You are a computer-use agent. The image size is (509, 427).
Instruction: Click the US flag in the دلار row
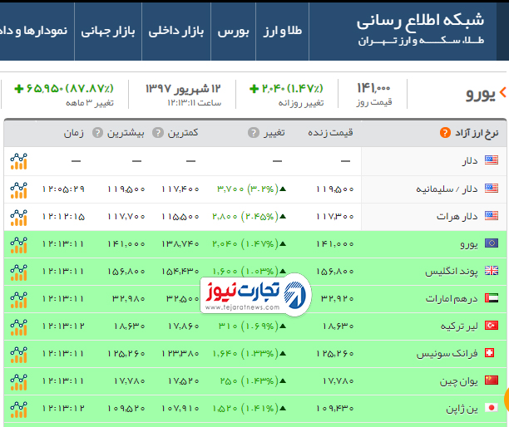492,160
